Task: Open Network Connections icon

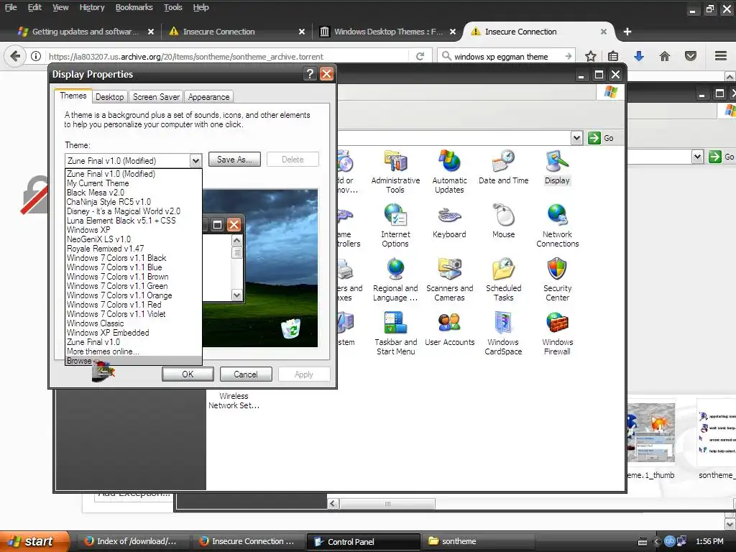Action: click(x=557, y=226)
